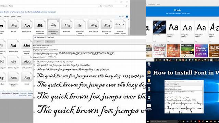
Task: Open the address bar history dropdown arrow
Action: click(x=99, y=6)
